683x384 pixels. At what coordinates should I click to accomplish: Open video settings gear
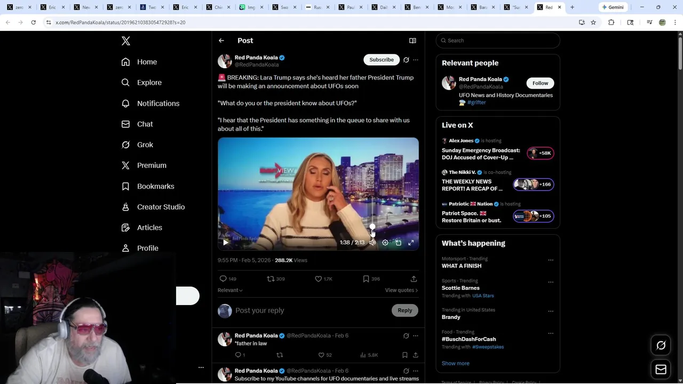click(x=385, y=242)
